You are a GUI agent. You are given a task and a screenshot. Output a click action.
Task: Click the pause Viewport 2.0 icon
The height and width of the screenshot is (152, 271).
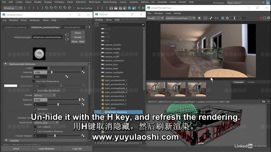pyautogui.click(x=143, y=8)
